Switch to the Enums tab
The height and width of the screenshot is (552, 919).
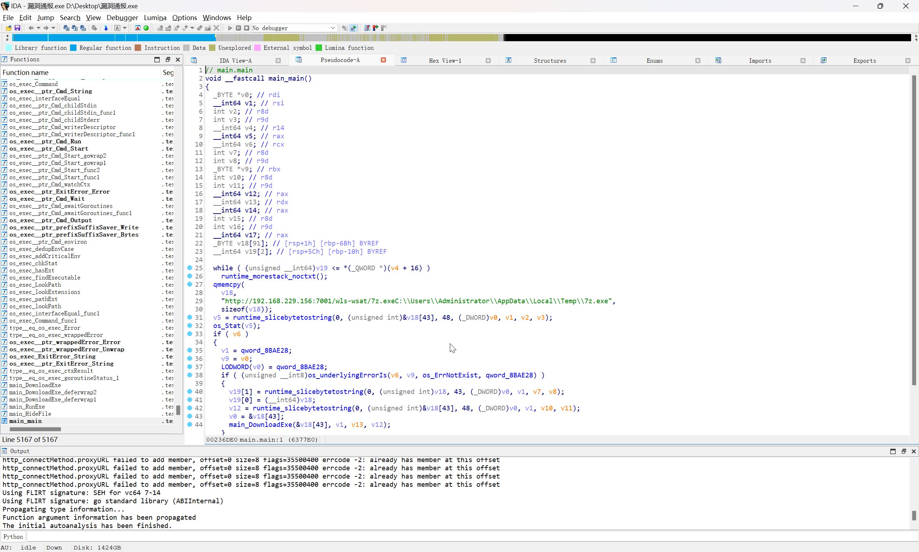coord(654,61)
